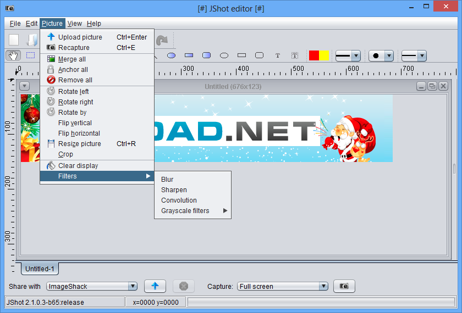Click the book-shaped open document toolbar icon
The height and width of the screenshot is (313, 462).
coord(32,40)
